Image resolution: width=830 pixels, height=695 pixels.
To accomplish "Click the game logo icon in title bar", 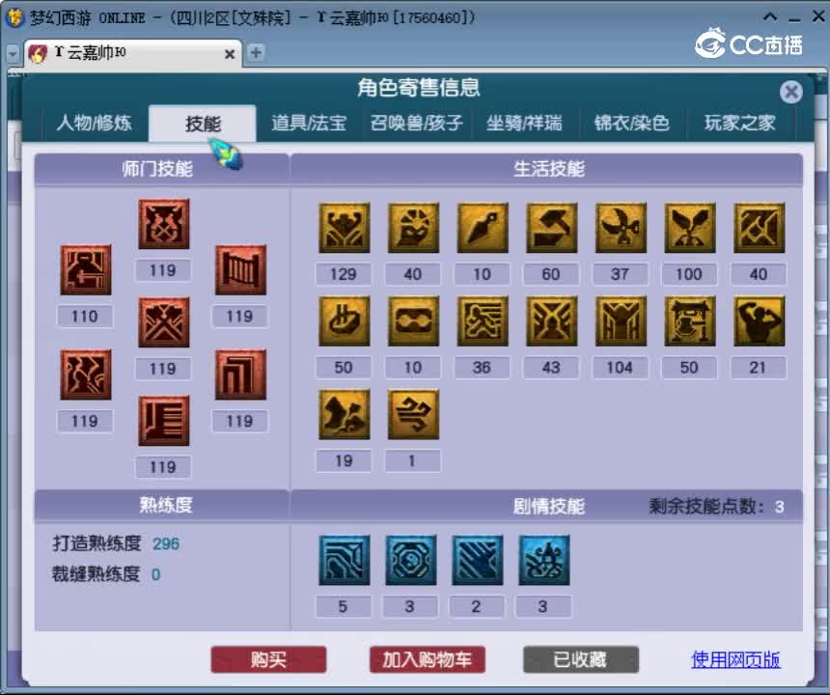I will [14, 17].
